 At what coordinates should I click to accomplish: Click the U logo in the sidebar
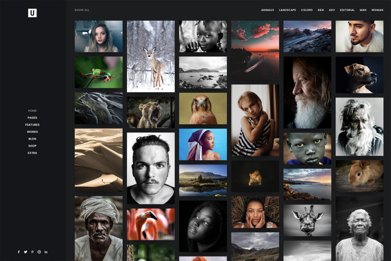tap(32, 13)
